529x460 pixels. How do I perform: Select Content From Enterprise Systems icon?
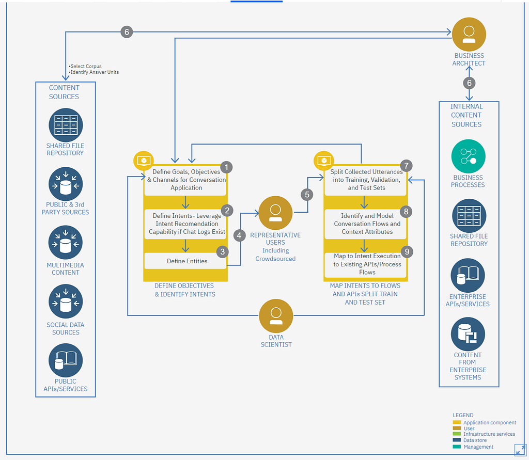click(x=468, y=334)
